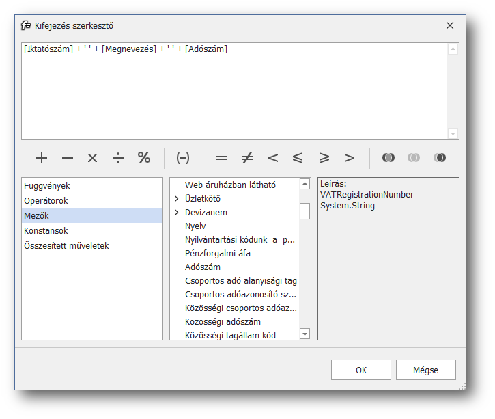Click inside the expression text area
This screenshot has width=495, height=419.
pos(232,96)
